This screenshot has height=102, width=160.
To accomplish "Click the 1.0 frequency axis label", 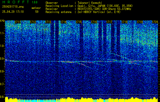I will (x=2, y=46).
